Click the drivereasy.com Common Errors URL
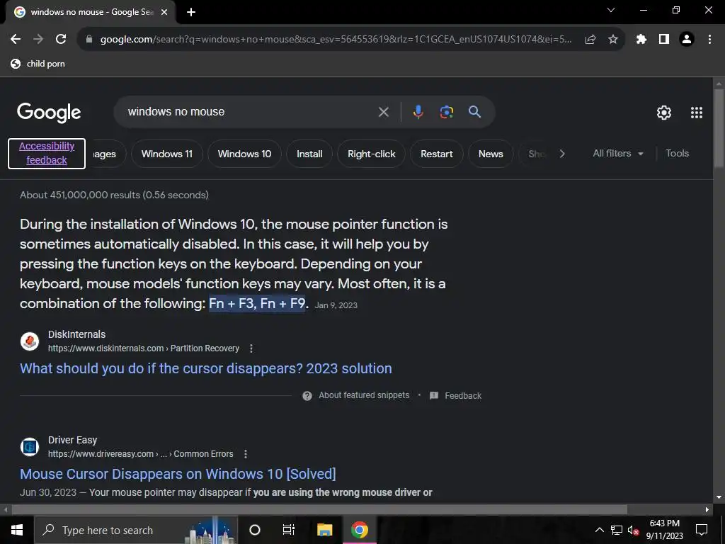Viewport: 725px width, 544px height. [141, 454]
